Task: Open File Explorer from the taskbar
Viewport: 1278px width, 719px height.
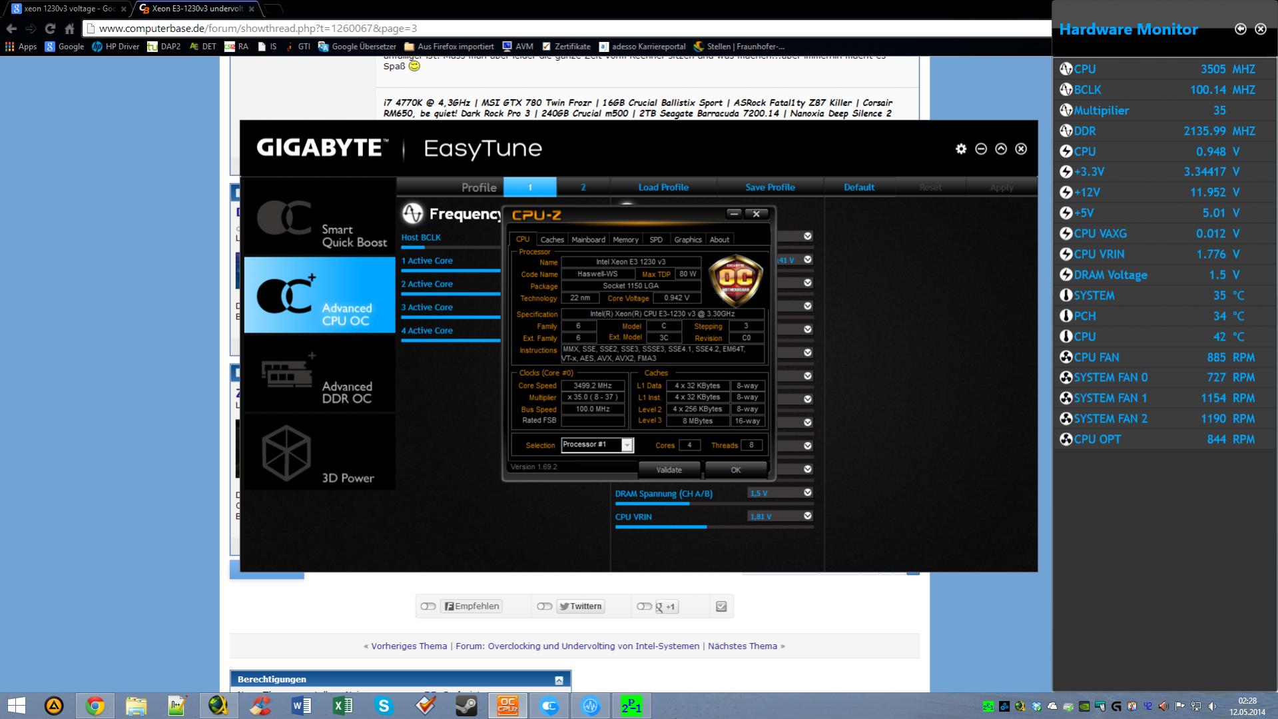Action: [136, 706]
